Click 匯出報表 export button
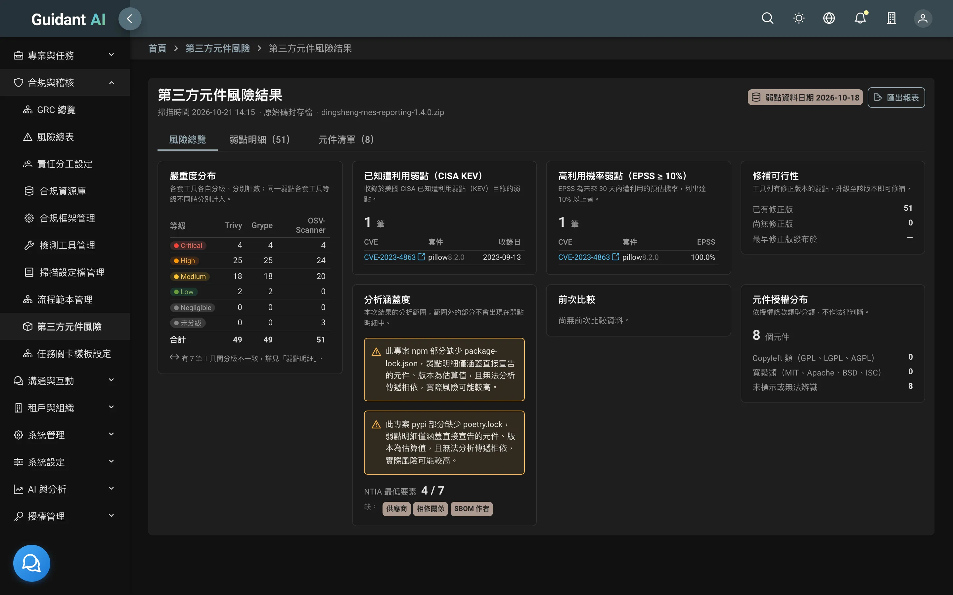Image resolution: width=953 pixels, height=595 pixels. point(896,97)
